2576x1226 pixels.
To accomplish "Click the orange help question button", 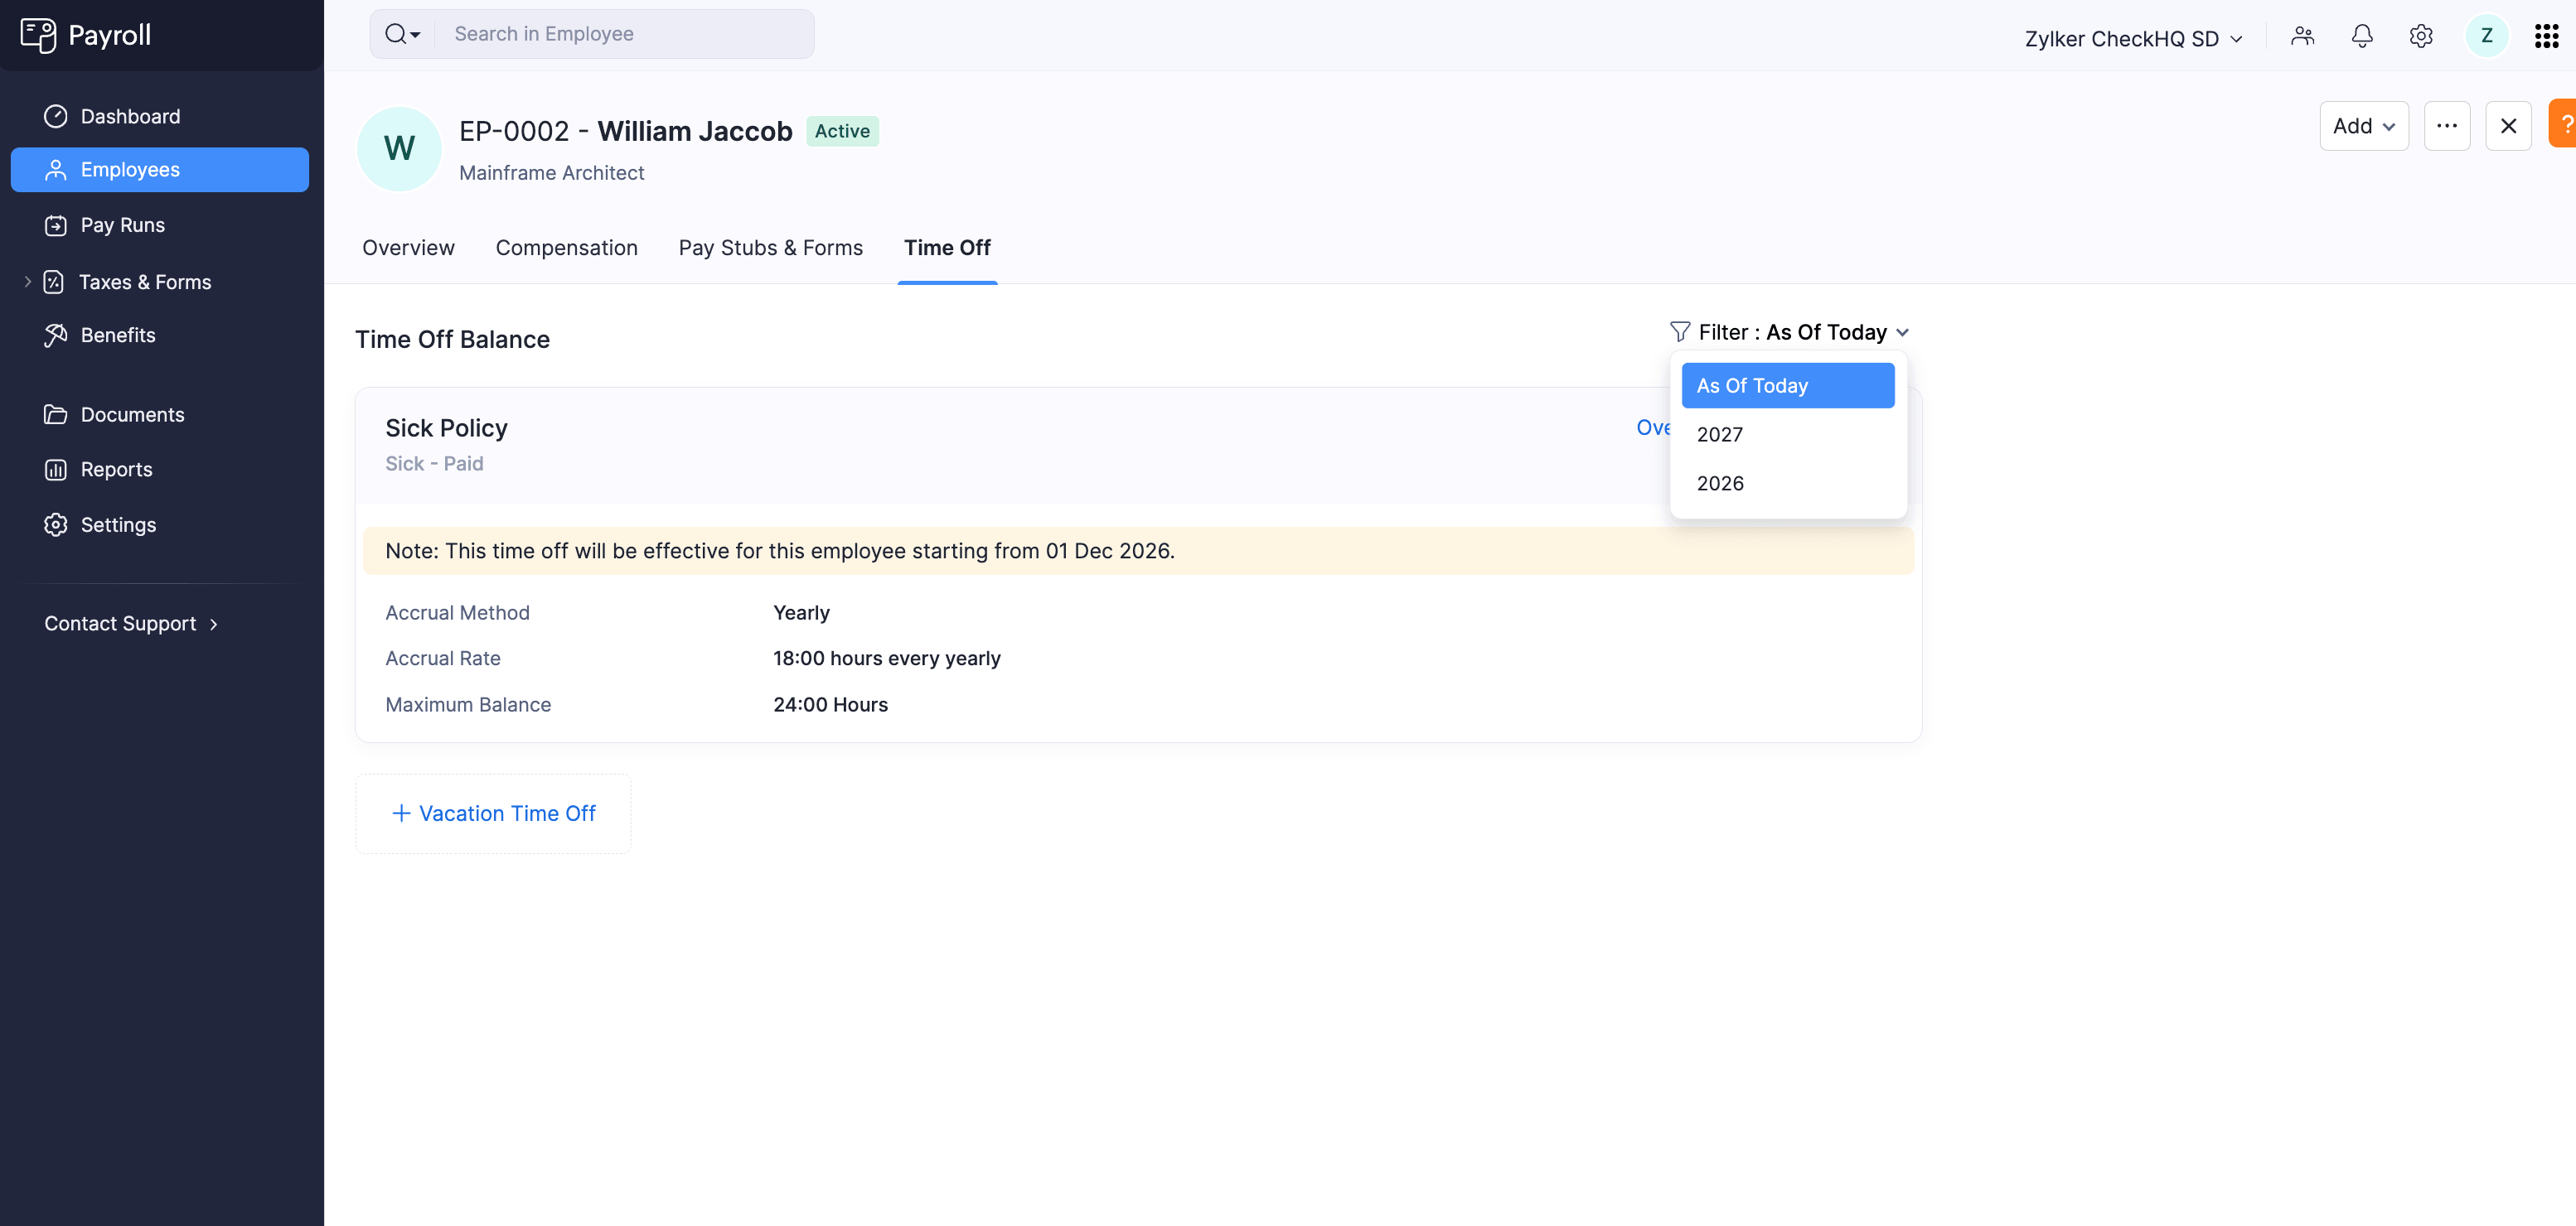I will [x=2563, y=124].
